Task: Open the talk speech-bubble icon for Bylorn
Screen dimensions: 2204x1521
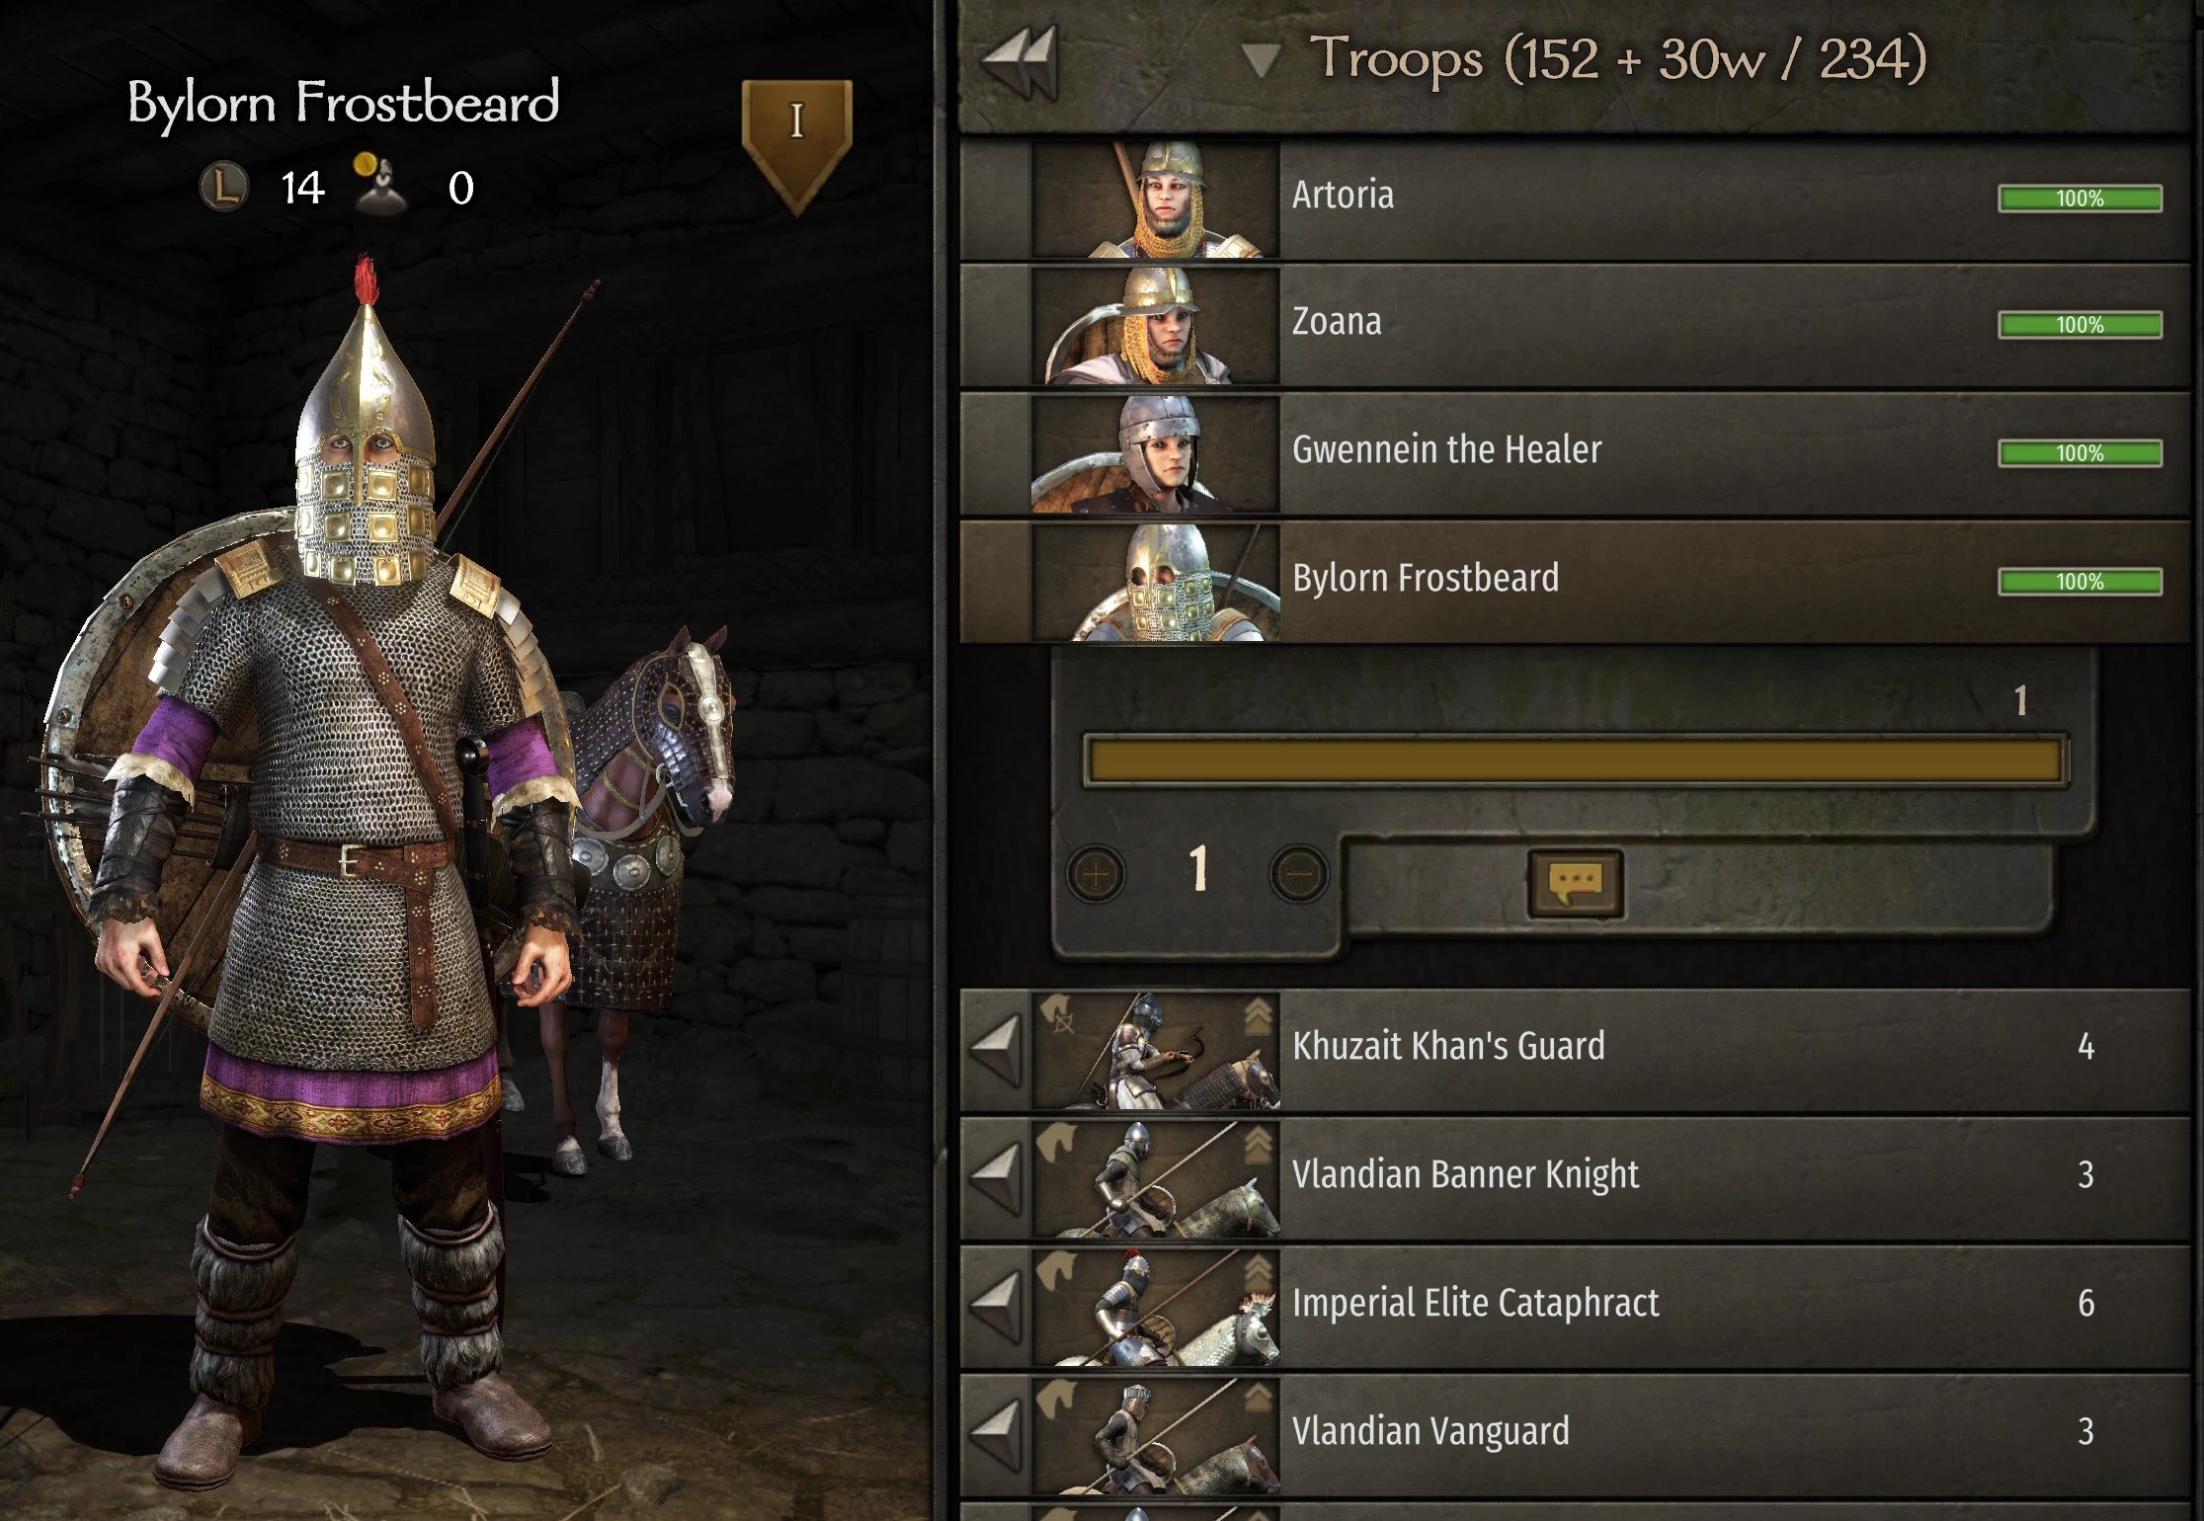Action: (x=1575, y=883)
